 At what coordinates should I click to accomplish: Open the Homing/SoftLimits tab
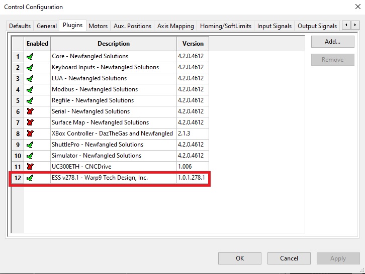pyautogui.click(x=225, y=26)
